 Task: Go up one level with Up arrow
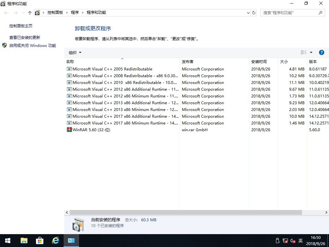30,13
